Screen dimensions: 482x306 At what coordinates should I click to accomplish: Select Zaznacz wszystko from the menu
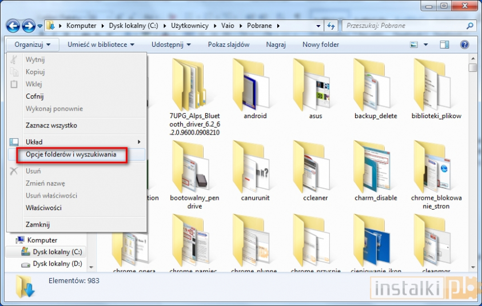click(x=51, y=126)
